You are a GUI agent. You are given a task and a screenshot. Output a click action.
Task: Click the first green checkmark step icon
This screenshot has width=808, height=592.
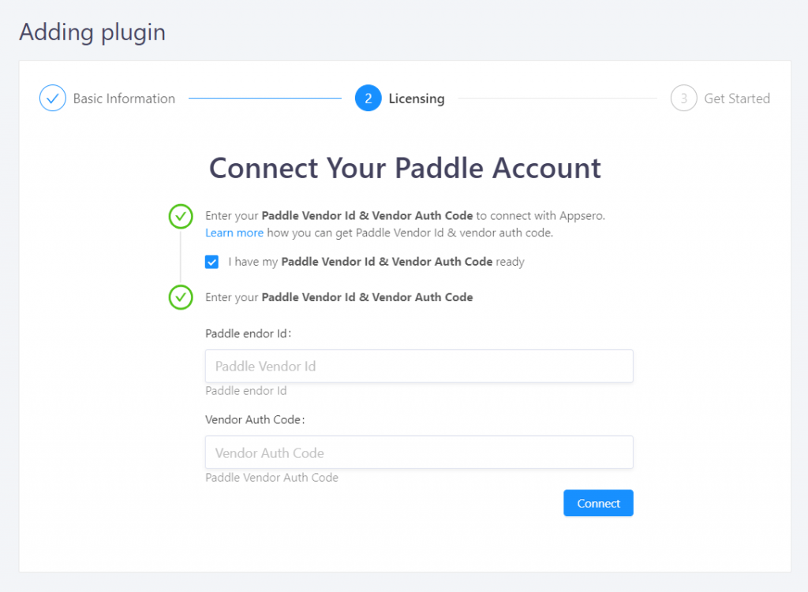(x=181, y=216)
